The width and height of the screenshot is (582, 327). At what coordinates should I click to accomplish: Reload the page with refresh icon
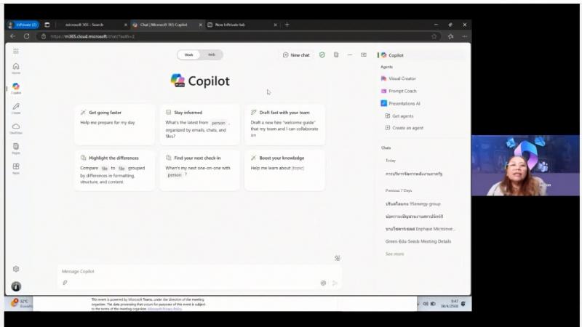pos(27,36)
